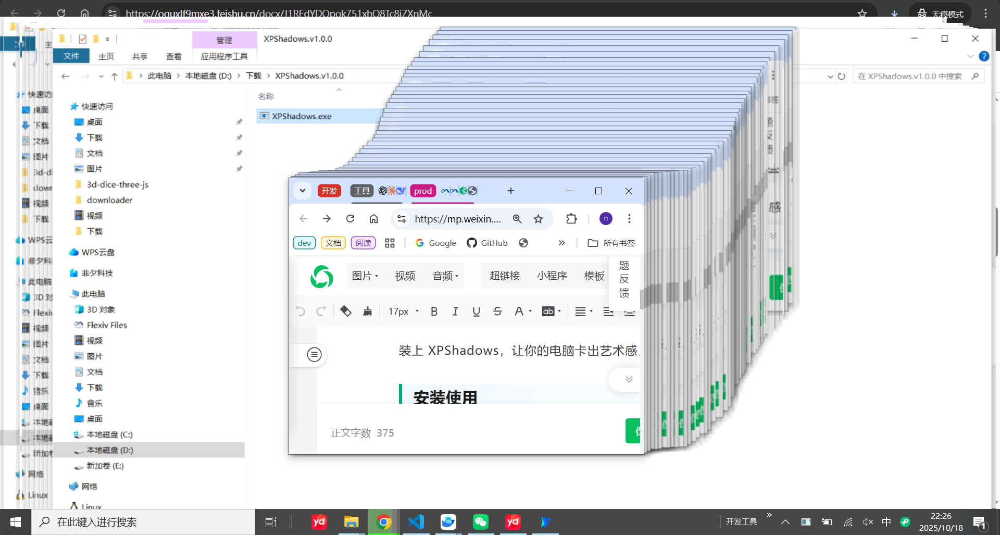Open the 应用程序工具 ribbon tab
Viewport: 1000px width, 535px height.
click(x=224, y=56)
